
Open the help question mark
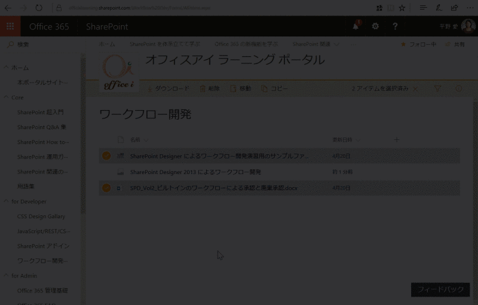click(395, 26)
